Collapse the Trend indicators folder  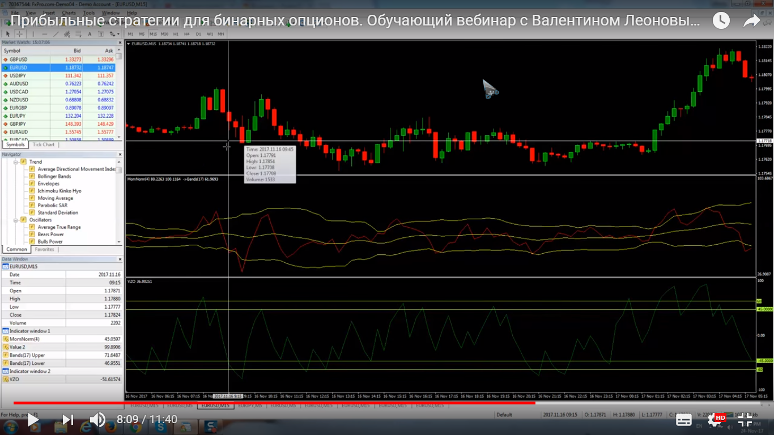click(x=15, y=162)
